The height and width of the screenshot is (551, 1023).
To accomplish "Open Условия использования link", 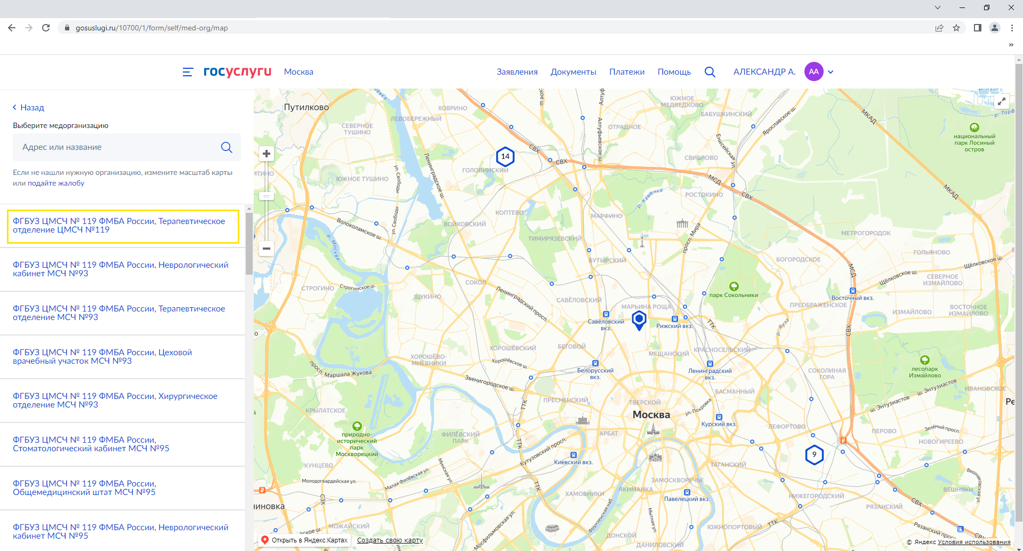I will pyautogui.click(x=974, y=542).
